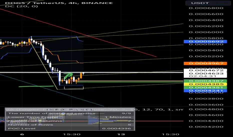Viewport: 233px width, 137px height.
Task: Click the blue 0.0005692 price label
Action: pos(205,41)
